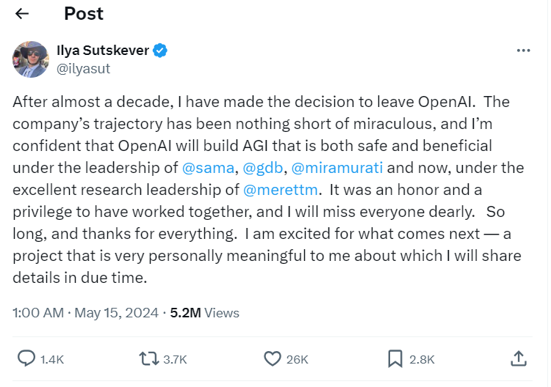Click the @ilyasut handle
This screenshot has height=387, width=551.
click(x=83, y=69)
